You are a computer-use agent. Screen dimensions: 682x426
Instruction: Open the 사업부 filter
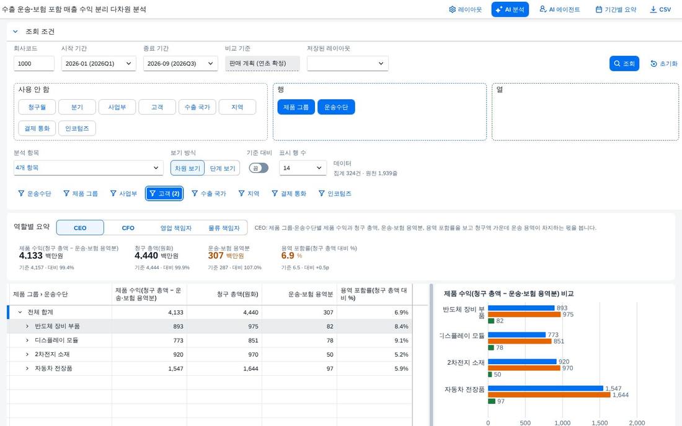pyautogui.click(x=123, y=193)
